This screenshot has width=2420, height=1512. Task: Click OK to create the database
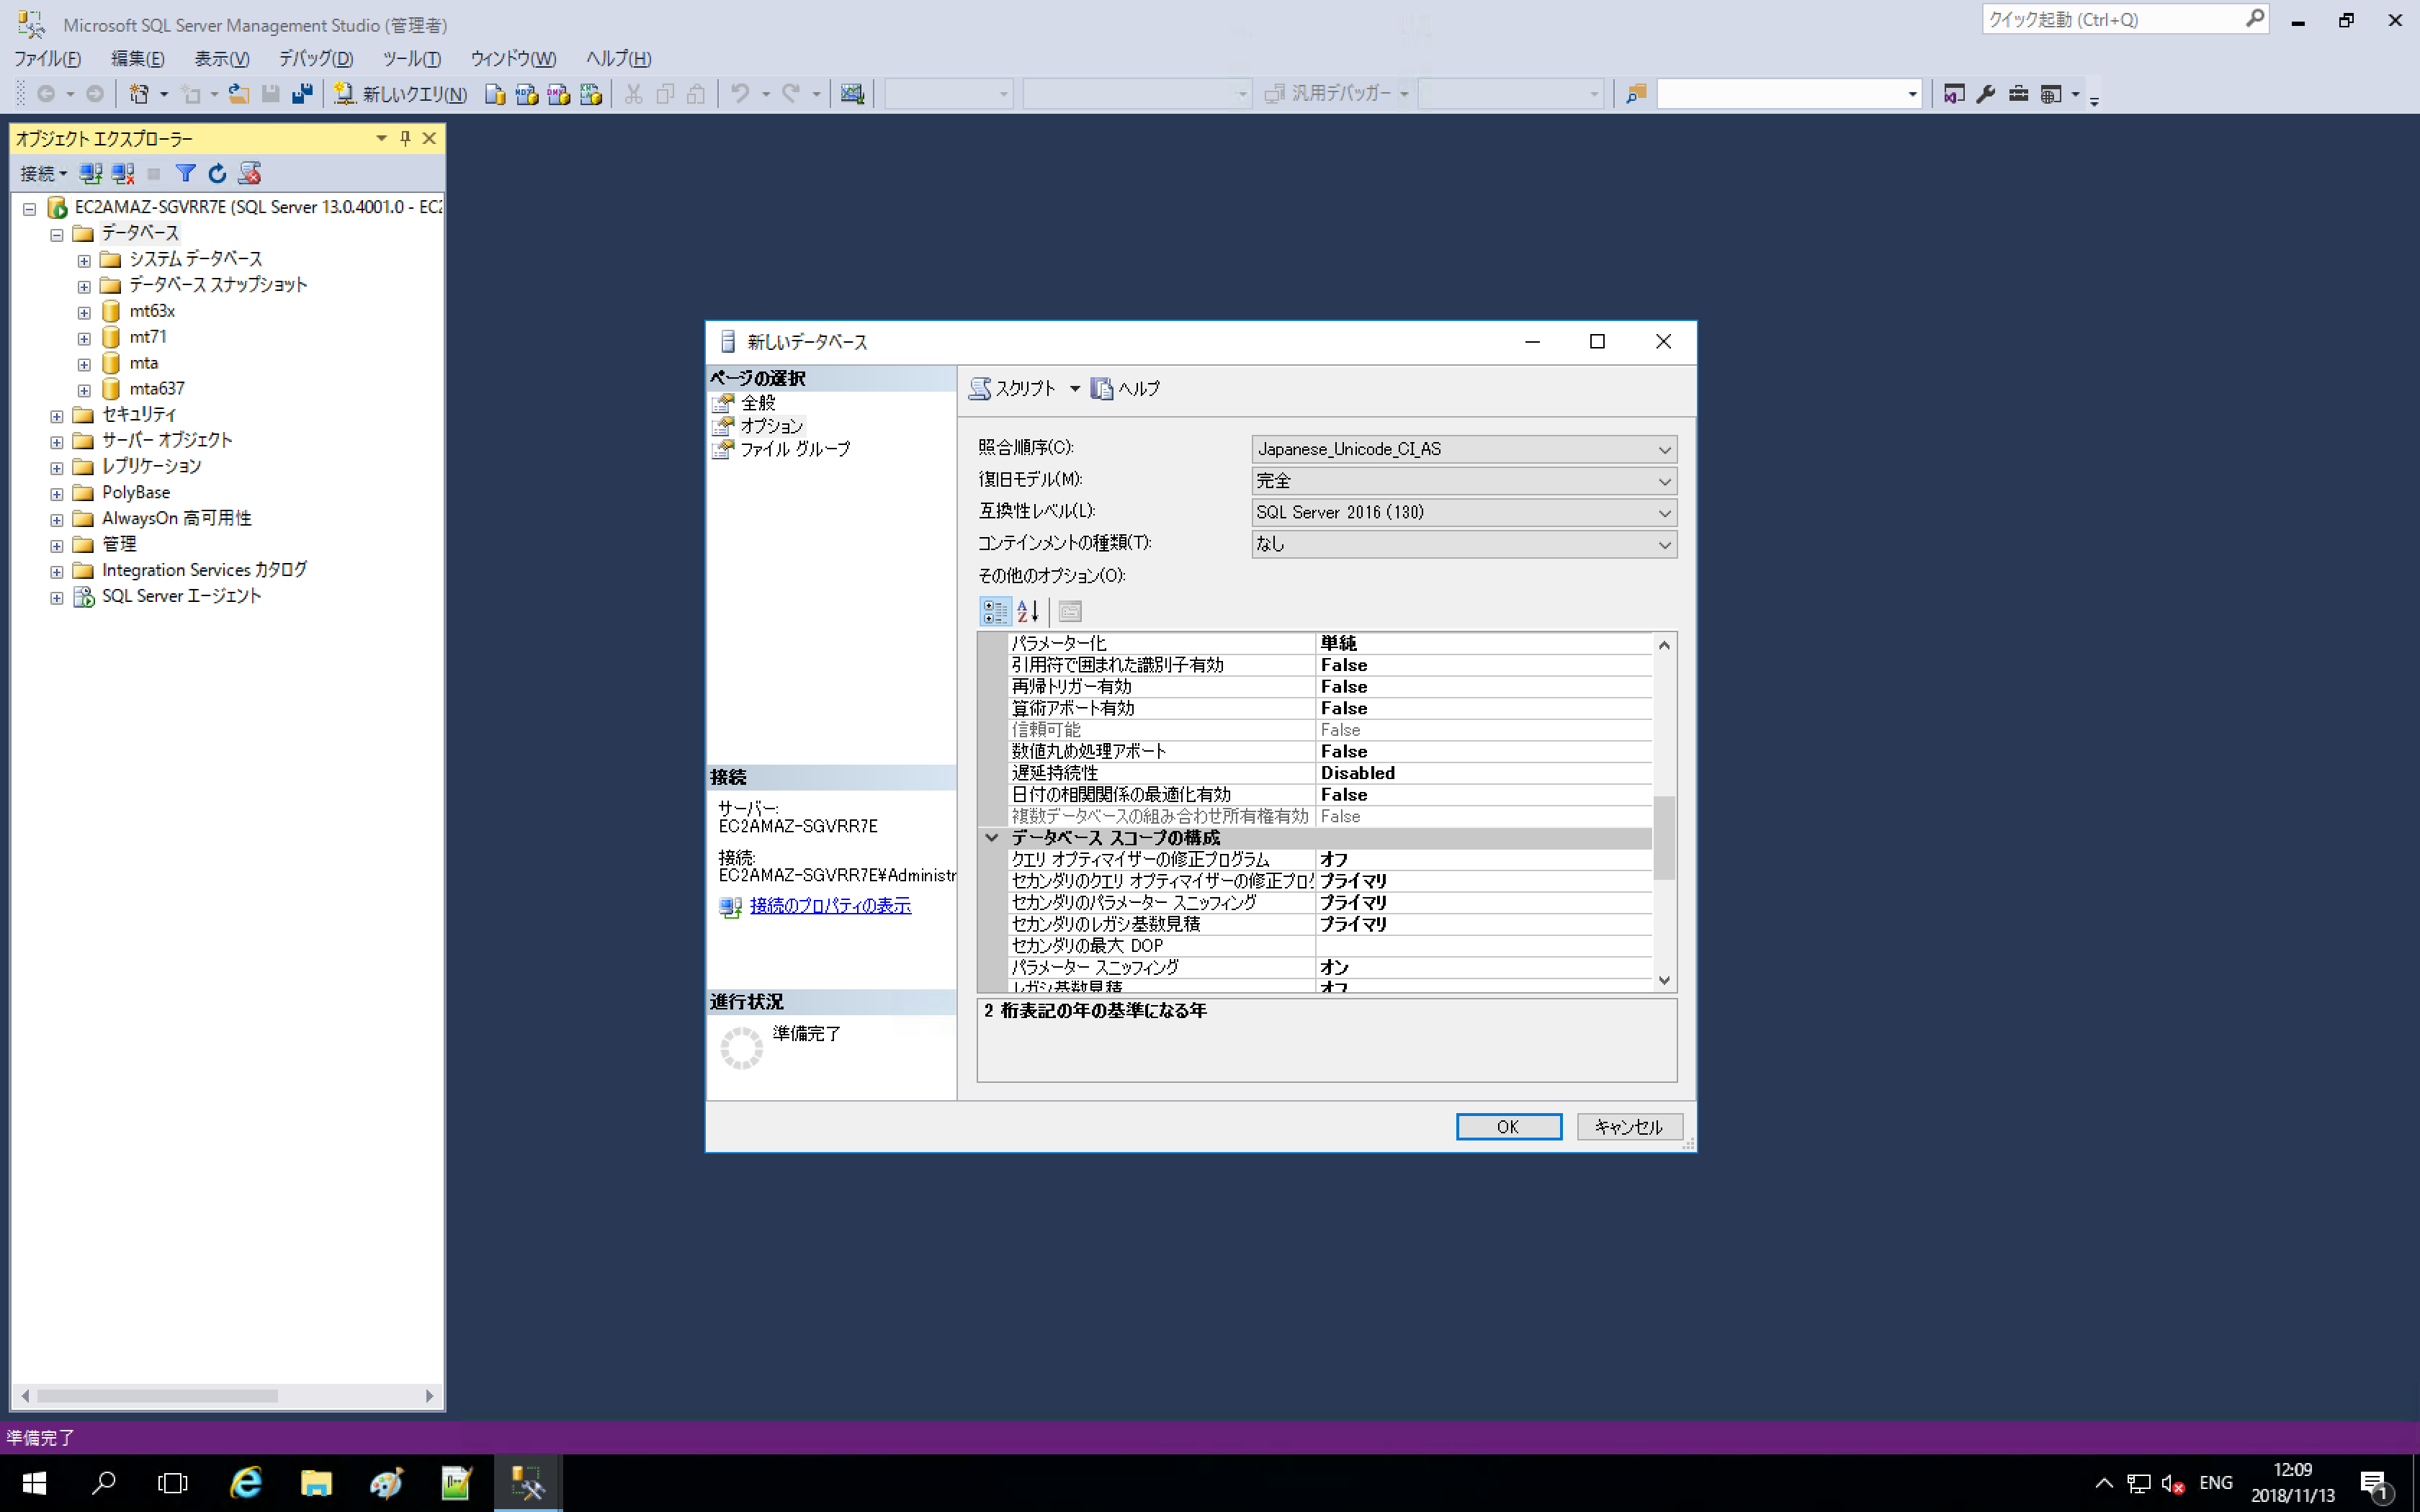pyautogui.click(x=1508, y=1126)
